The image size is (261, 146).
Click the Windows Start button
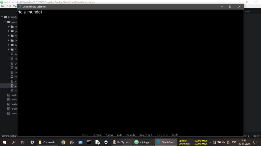pos(4,142)
